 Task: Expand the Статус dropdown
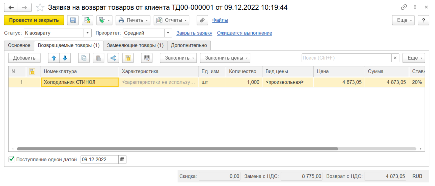(88, 33)
